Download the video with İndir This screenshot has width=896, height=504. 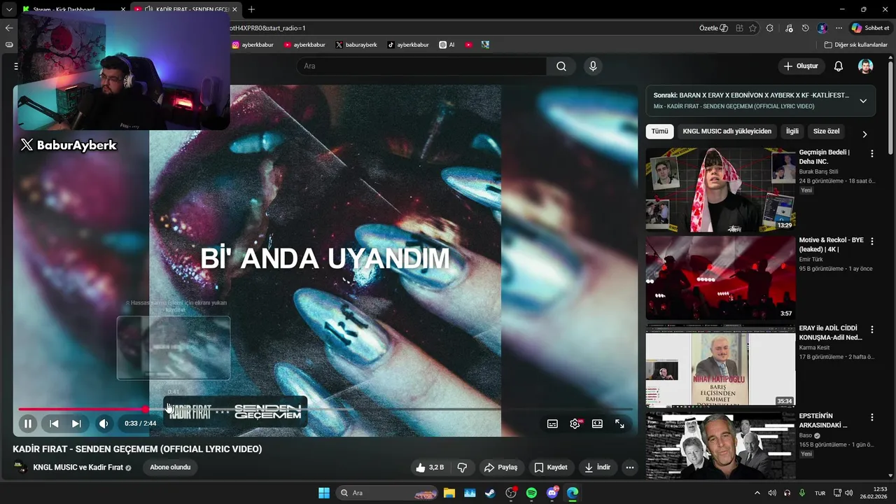pyautogui.click(x=598, y=468)
